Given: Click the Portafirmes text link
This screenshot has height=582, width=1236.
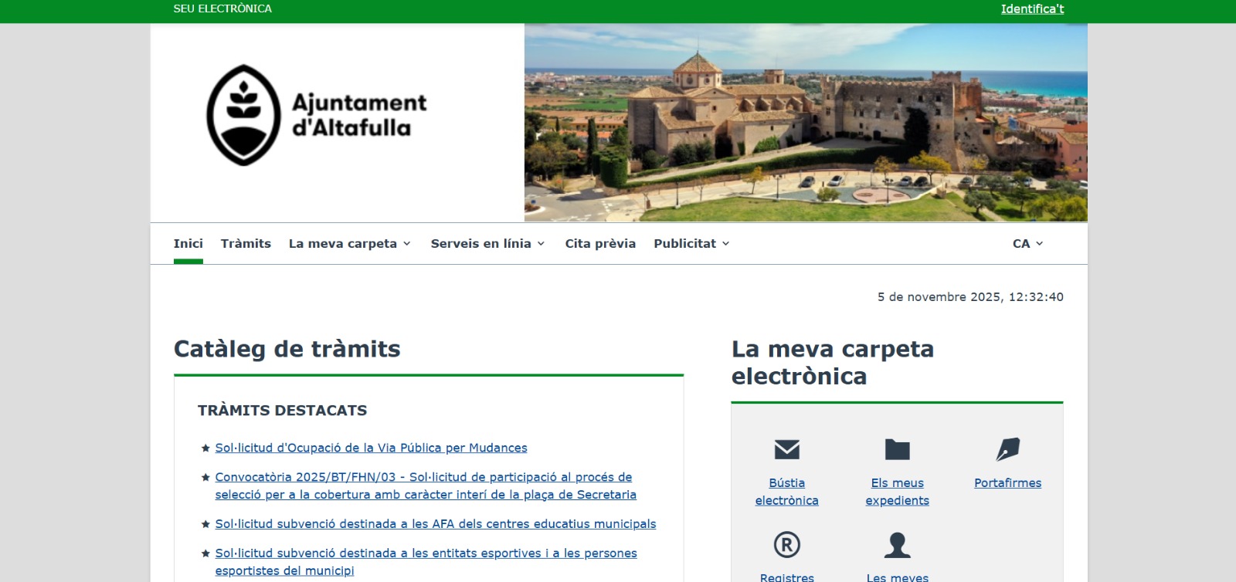Looking at the screenshot, I should point(1007,483).
